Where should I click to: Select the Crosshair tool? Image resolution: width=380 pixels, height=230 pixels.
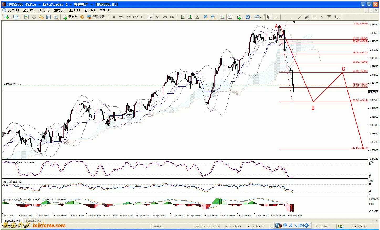point(276,17)
